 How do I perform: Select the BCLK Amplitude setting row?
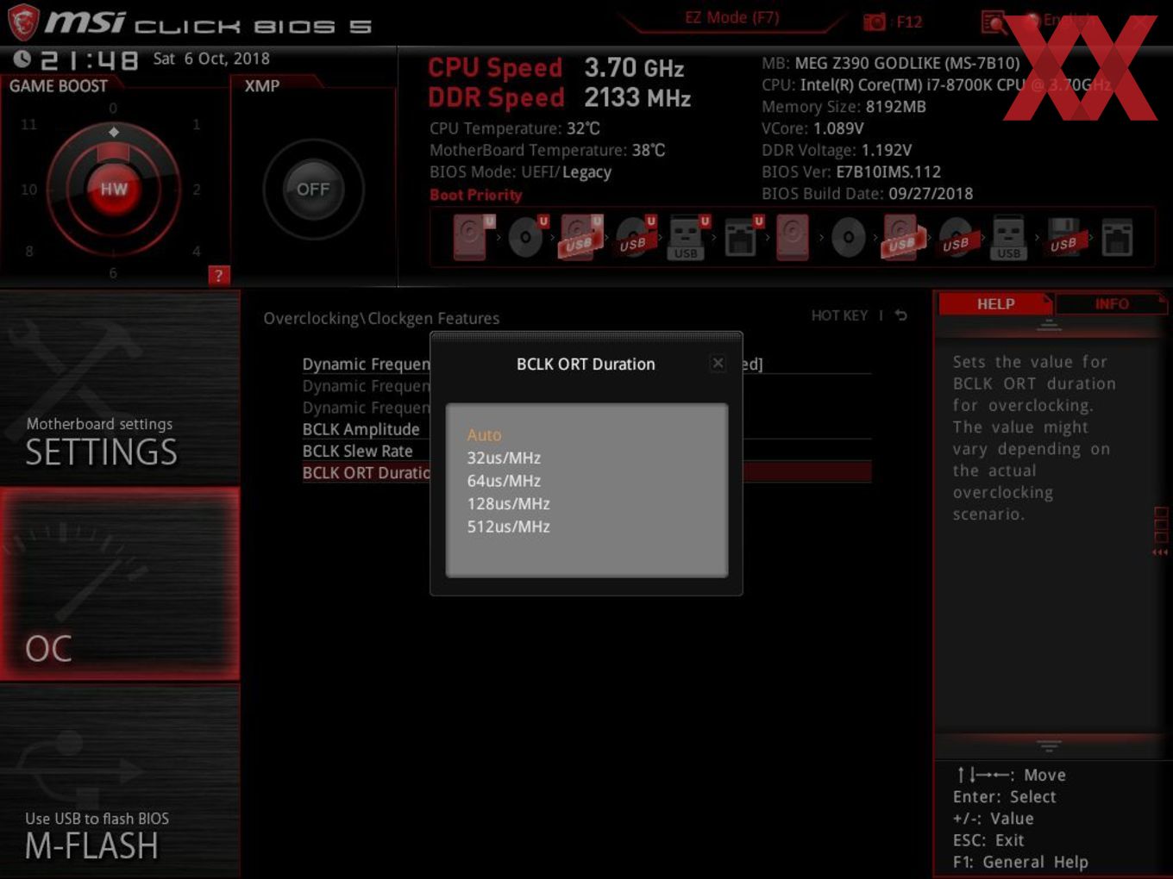(586, 429)
